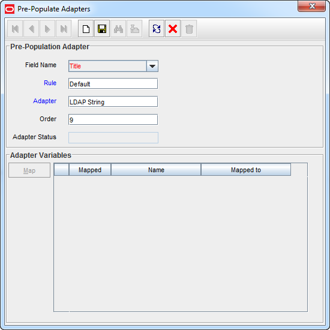This screenshot has width=330, height=330.
Task: Expand the Field Name dropdown arrow
Action: coord(152,66)
